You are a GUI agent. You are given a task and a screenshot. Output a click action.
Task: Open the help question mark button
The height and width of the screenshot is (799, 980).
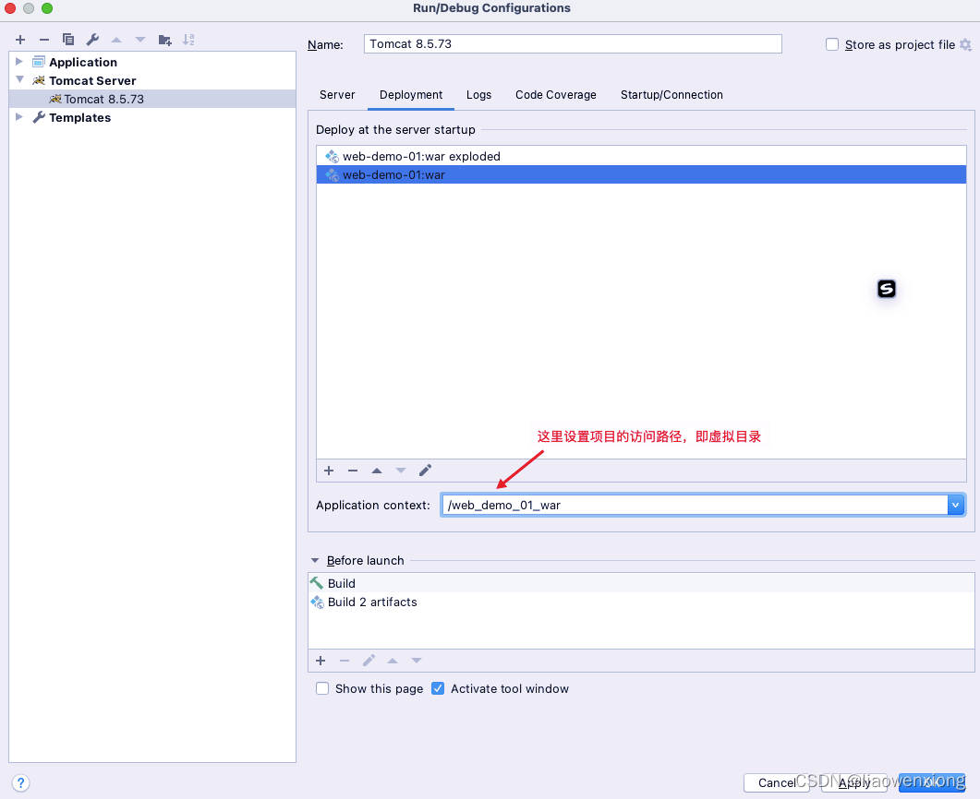pyautogui.click(x=20, y=782)
